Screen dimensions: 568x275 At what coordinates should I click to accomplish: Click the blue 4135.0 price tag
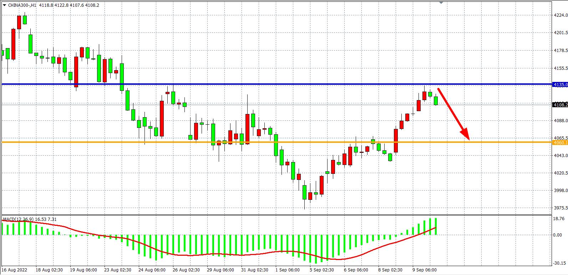tap(560, 84)
